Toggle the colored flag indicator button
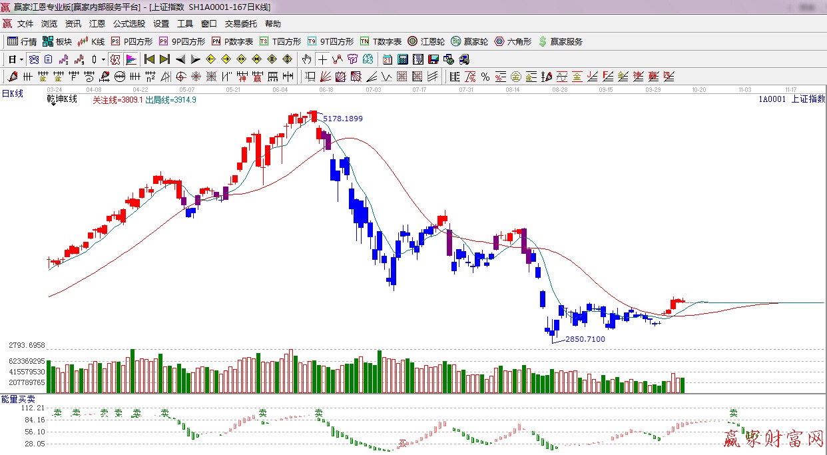827x455 pixels. click(x=131, y=59)
